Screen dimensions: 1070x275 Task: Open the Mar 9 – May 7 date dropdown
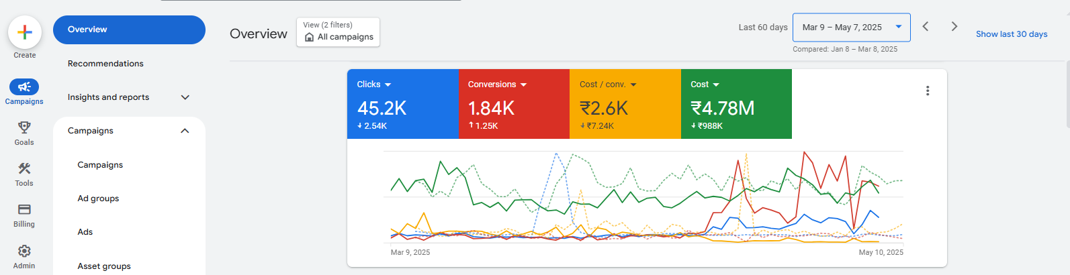(851, 27)
